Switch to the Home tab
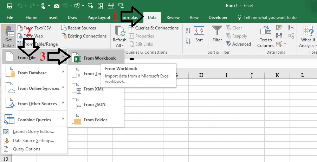Screen dimensions: 317x162 31,18
